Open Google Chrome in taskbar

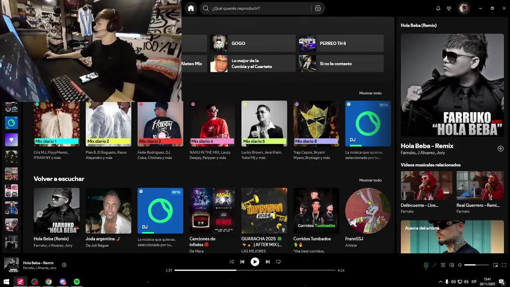tap(49, 282)
